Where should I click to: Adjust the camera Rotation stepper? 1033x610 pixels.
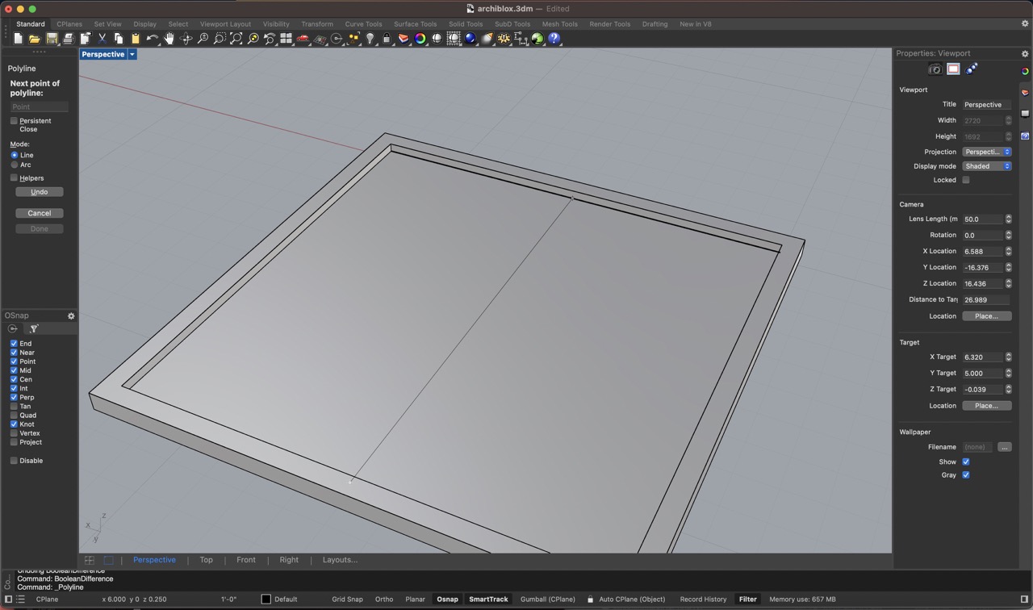pyautogui.click(x=1008, y=235)
